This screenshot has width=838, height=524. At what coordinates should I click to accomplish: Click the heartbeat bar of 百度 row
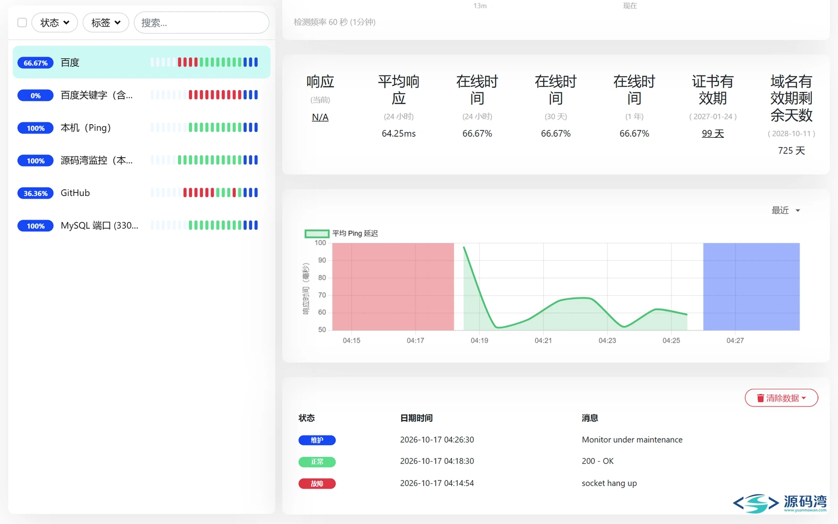point(204,62)
